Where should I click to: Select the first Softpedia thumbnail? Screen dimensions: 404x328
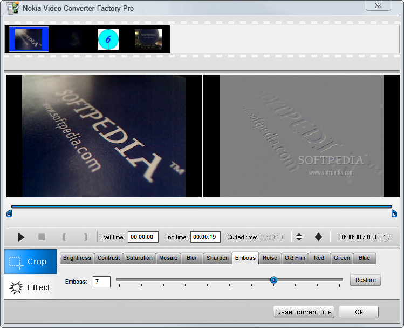pos(29,39)
